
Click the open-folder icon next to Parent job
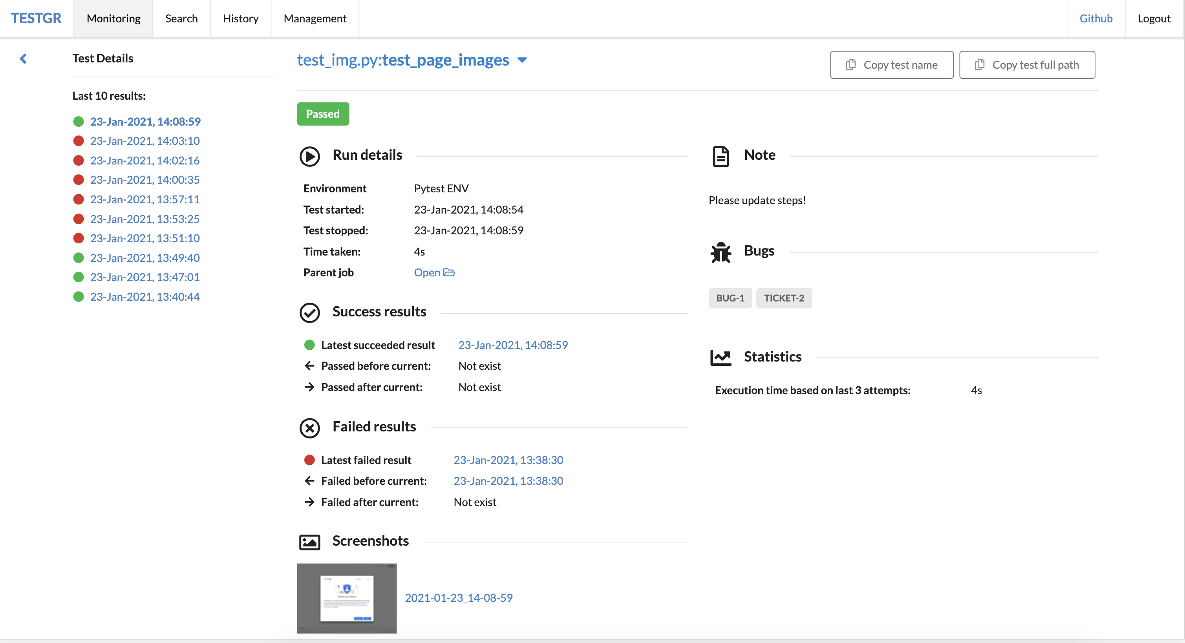click(449, 272)
